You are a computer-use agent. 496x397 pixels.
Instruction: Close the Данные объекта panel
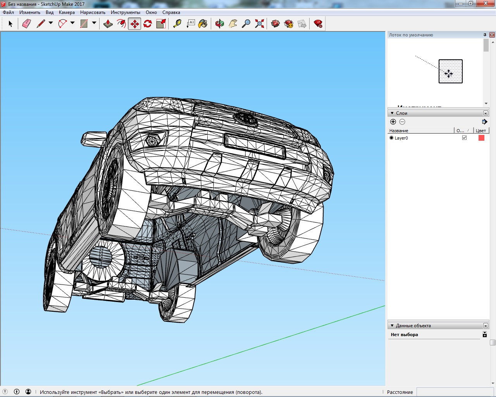[486, 326]
